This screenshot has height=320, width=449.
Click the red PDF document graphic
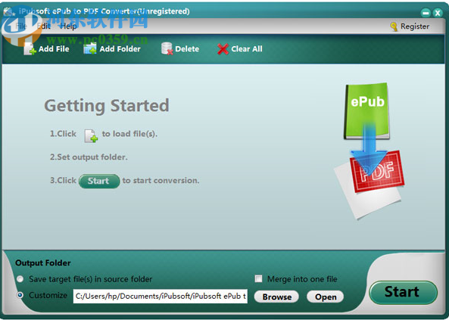[x=376, y=172]
